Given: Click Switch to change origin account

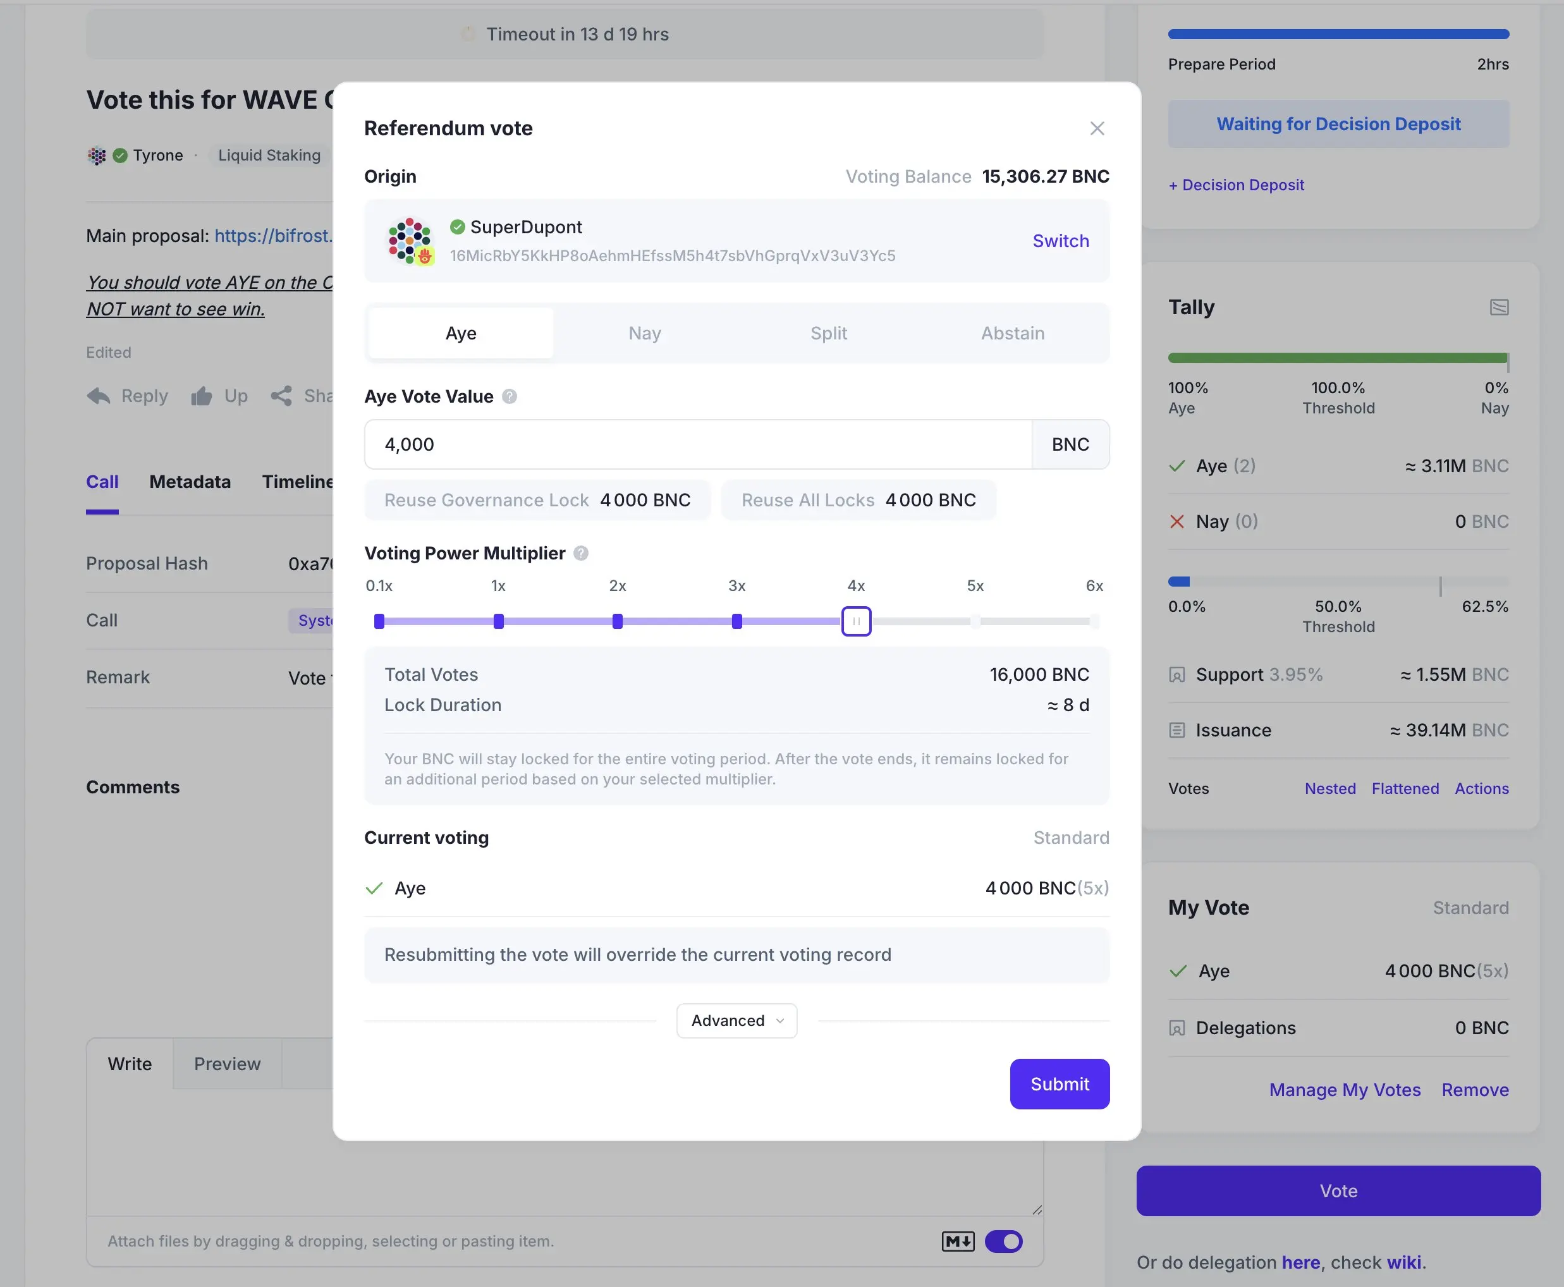Looking at the screenshot, I should 1060,241.
